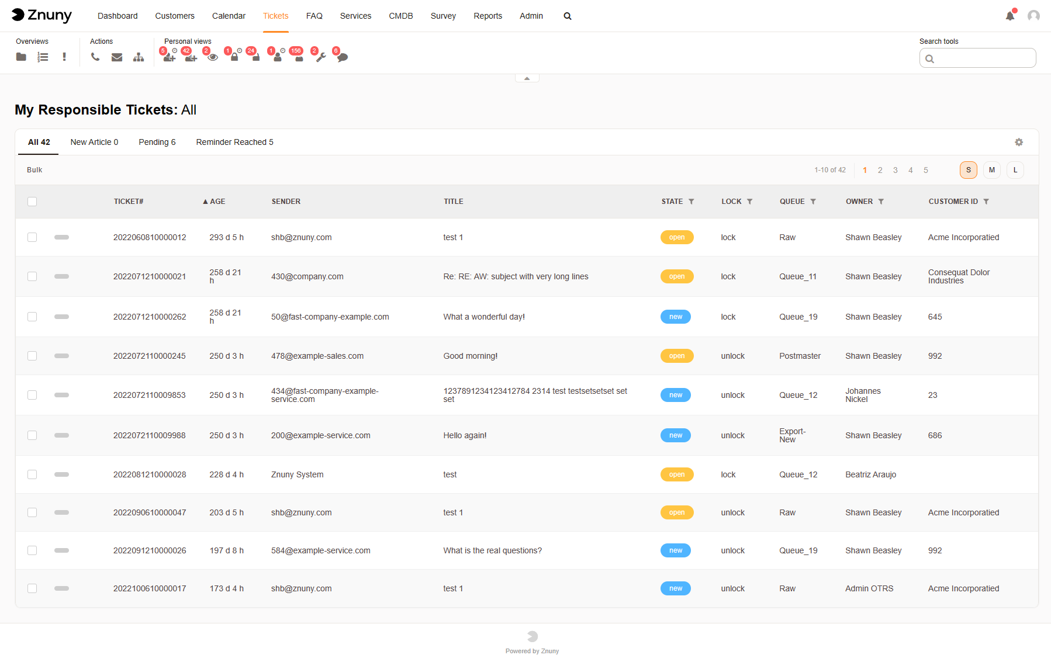Open the STATE column filter
The width and height of the screenshot is (1051, 662).
pyautogui.click(x=692, y=202)
